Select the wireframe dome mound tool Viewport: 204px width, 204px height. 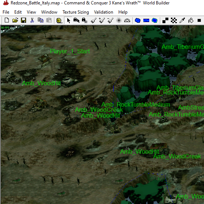127,21
